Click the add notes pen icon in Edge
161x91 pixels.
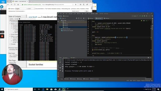point(84,5)
